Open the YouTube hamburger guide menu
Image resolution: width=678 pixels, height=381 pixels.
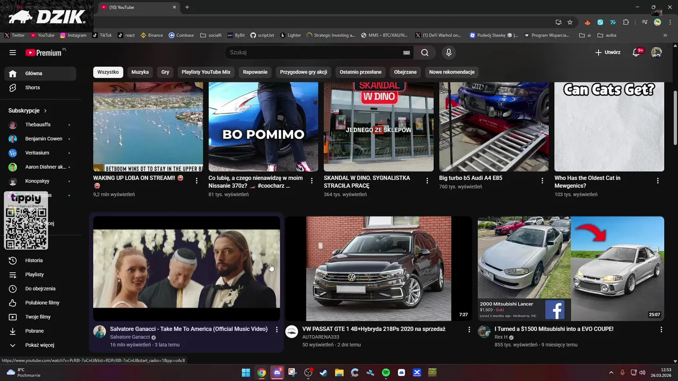click(x=13, y=52)
